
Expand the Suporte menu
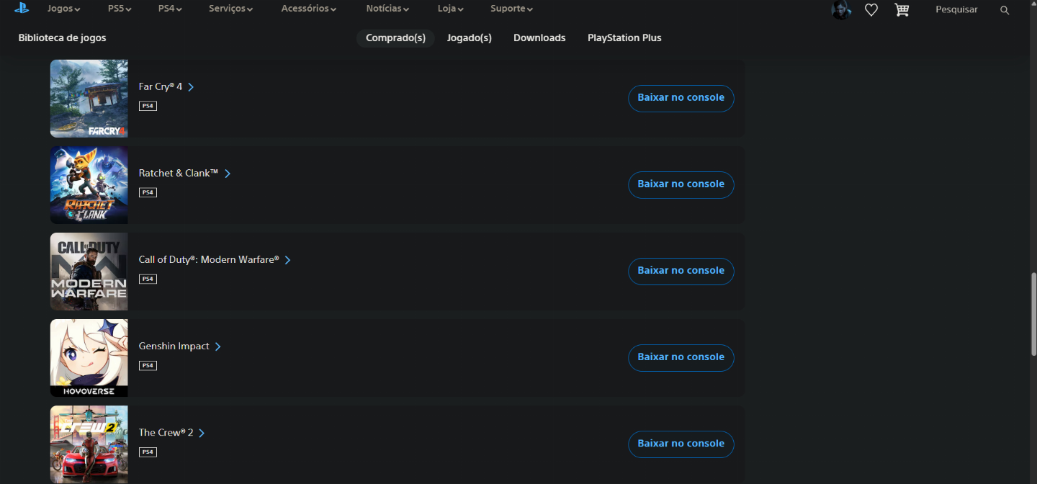point(512,9)
